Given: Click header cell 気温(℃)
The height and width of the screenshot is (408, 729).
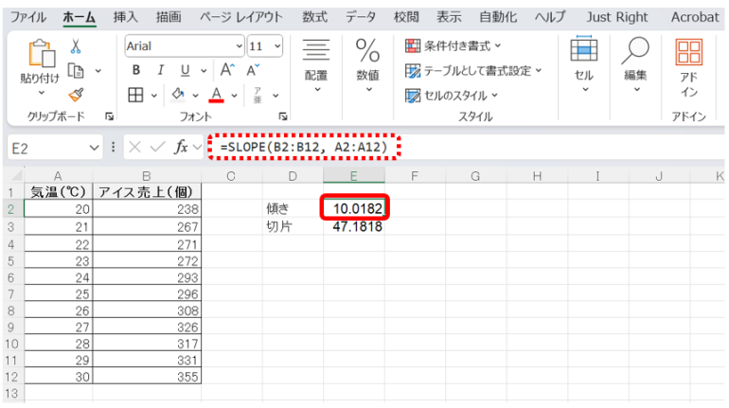Looking at the screenshot, I should [x=58, y=192].
